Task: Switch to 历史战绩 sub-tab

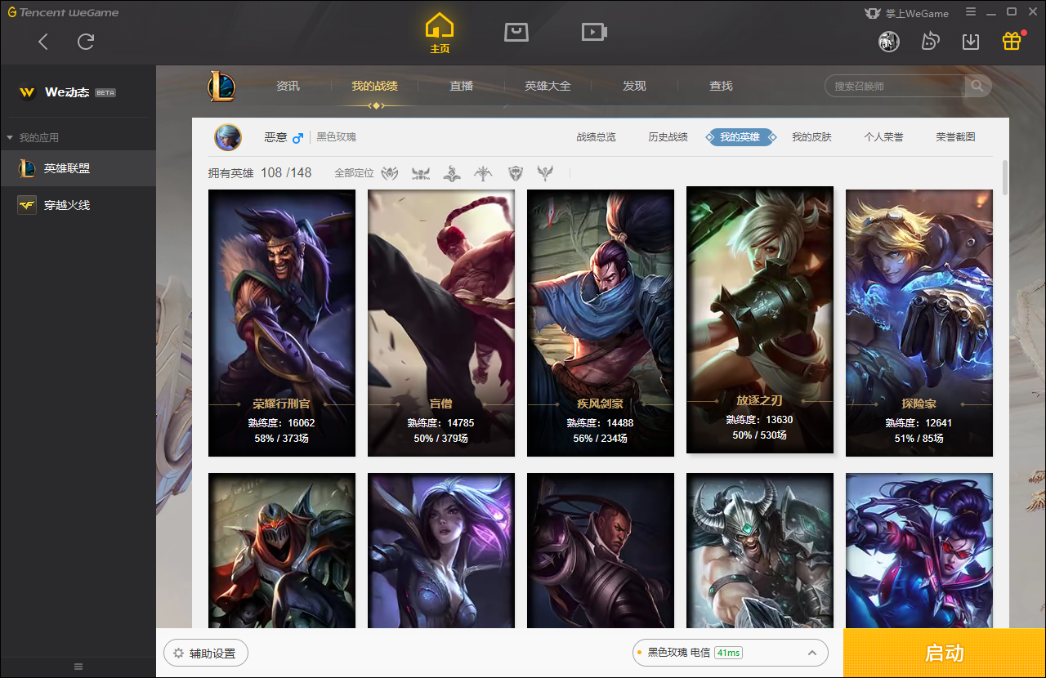Action: coord(668,137)
